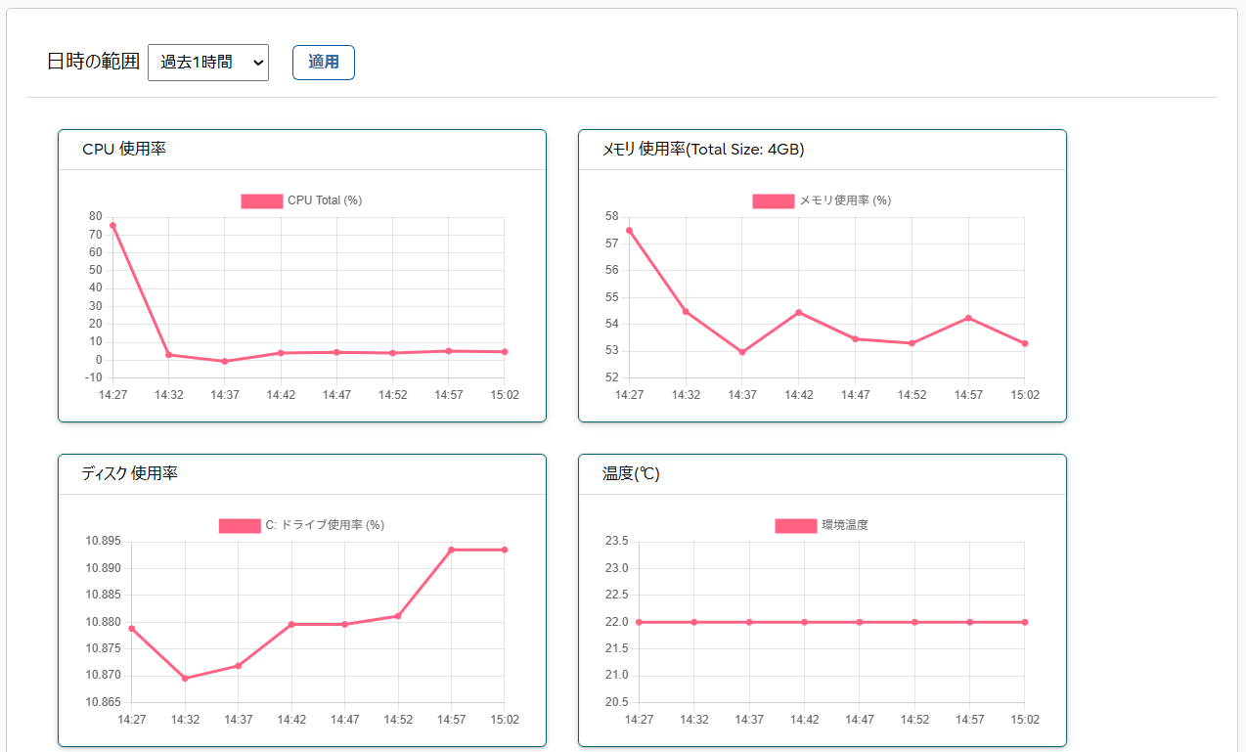Toggle the メモリ使用率 (%) legend swatch
Image resolution: width=1246 pixels, height=752 pixels.
pyautogui.click(x=773, y=200)
